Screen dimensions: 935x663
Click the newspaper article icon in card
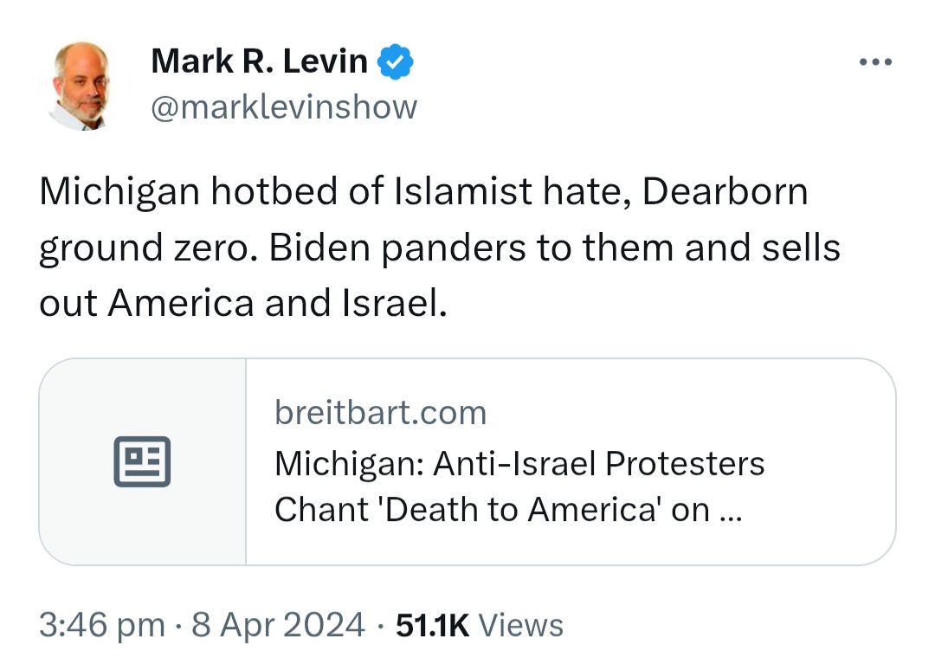coord(142,461)
